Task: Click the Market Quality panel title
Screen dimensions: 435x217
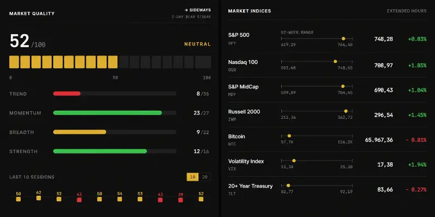Action: (x=32, y=13)
